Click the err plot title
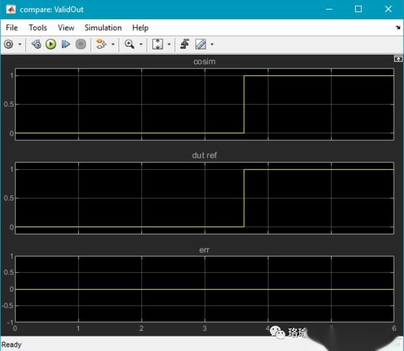Screen dimensions: 404x351 click(204, 250)
